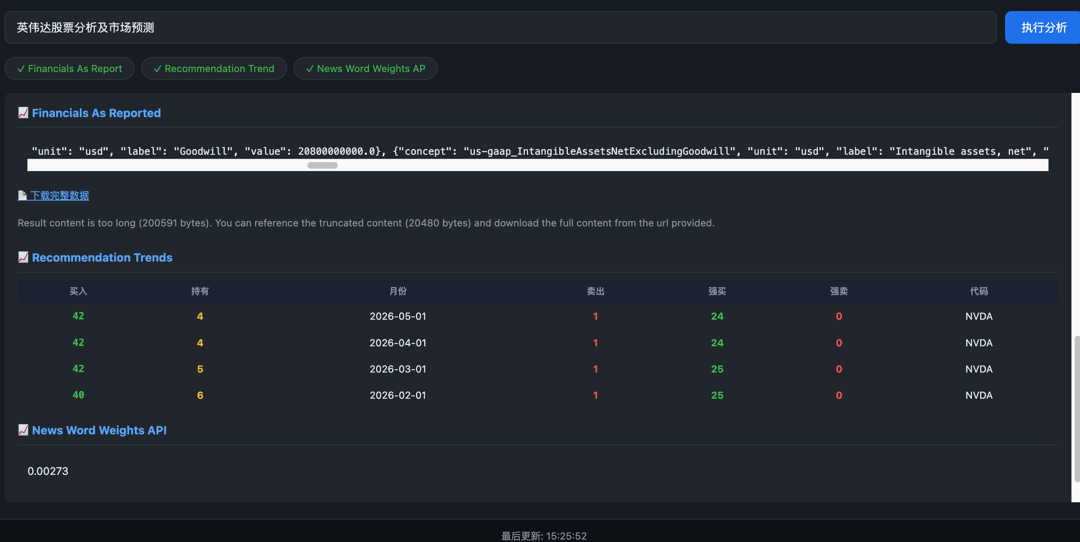Click the News Word Weights API heading
1080x542 pixels.
pos(99,430)
